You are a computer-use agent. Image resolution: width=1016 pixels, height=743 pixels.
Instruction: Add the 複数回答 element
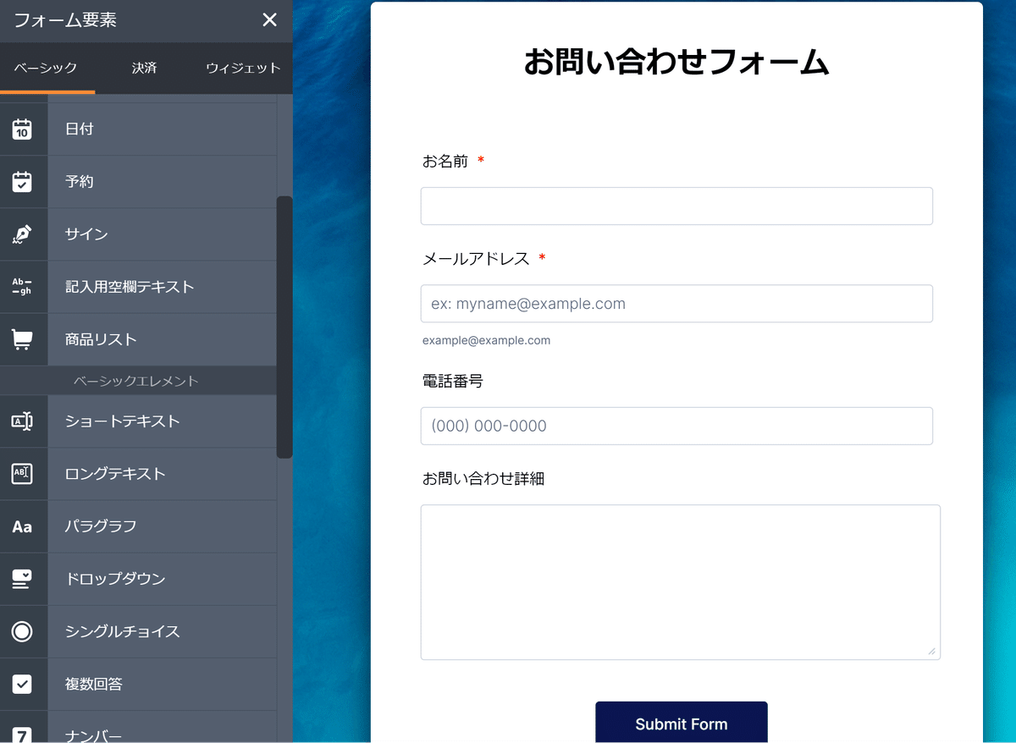tap(138, 684)
